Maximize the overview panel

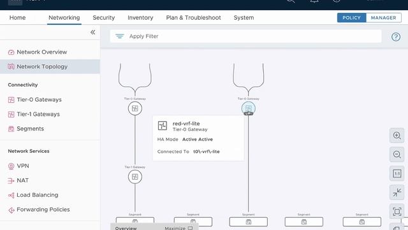(178, 228)
